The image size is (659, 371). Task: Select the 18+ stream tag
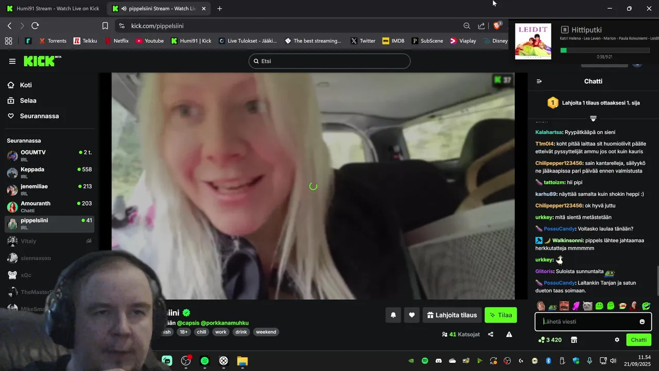point(183,332)
